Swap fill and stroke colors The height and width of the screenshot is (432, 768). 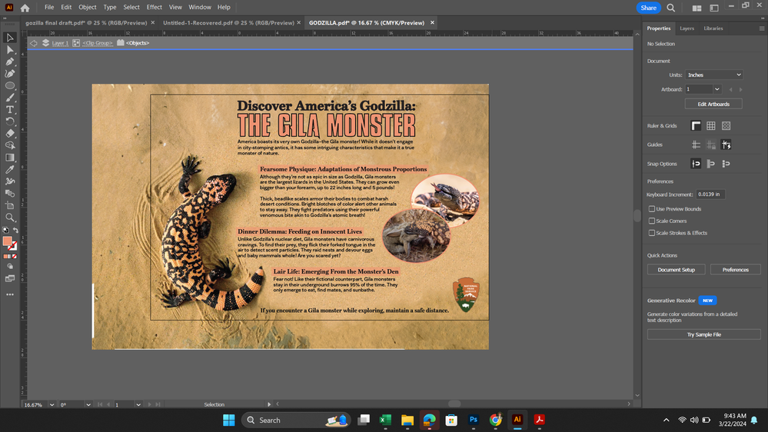coord(15,230)
